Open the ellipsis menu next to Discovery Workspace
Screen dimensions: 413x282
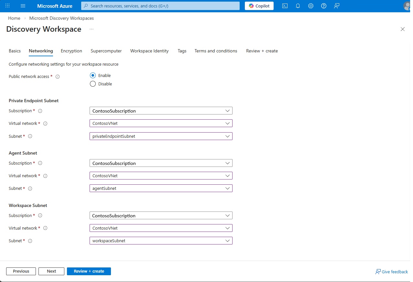point(92,29)
